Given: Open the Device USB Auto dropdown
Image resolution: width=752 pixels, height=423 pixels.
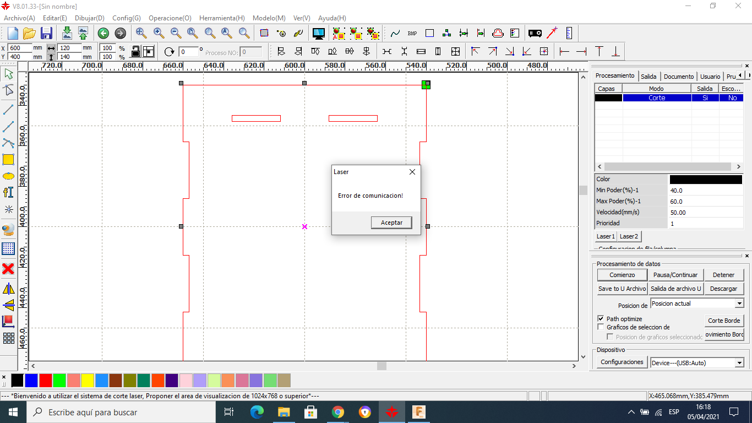Looking at the screenshot, I should pos(697,363).
